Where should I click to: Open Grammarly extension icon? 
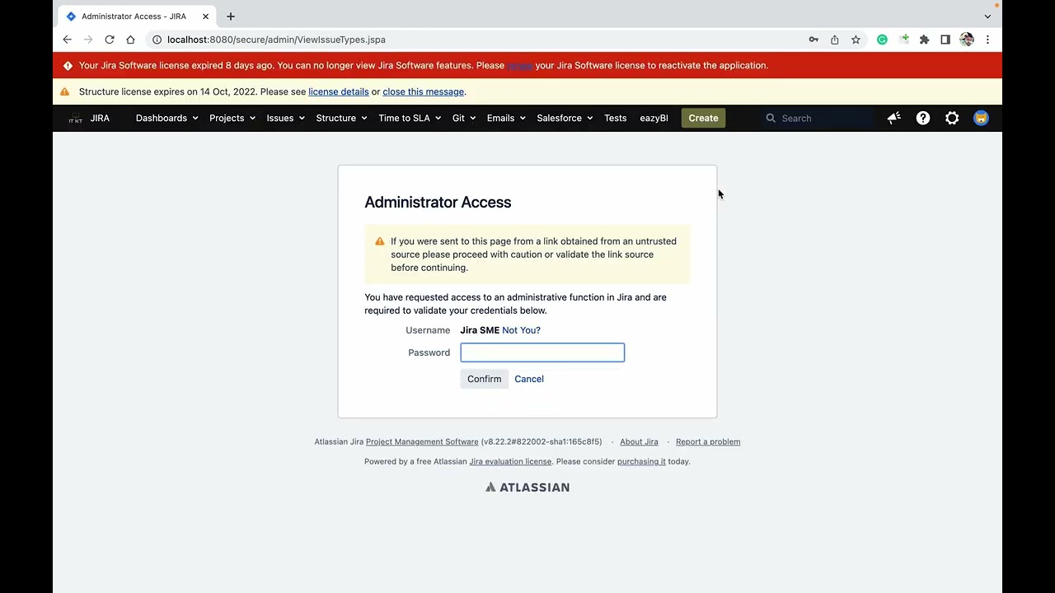tap(882, 40)
